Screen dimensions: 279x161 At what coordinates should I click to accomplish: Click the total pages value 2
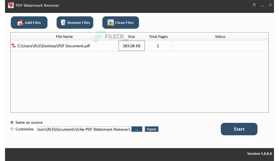pos(158,46)
